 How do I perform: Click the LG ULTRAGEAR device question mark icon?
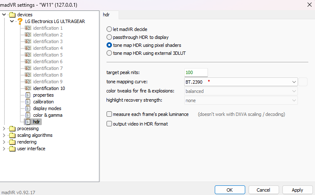pos(20,21)
